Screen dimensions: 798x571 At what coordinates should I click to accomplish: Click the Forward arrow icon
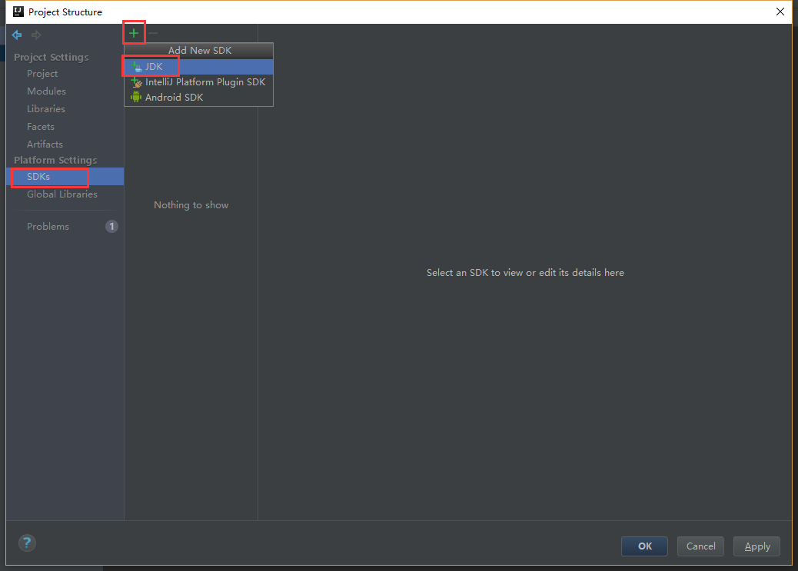pyautogui.click(x=36, y=35)
